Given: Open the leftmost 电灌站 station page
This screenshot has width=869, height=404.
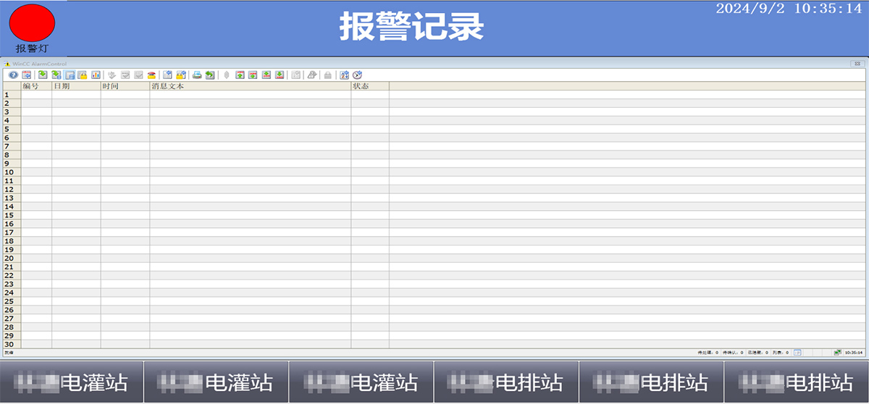Looking at the screenshot, I should (x=72, y=382).
